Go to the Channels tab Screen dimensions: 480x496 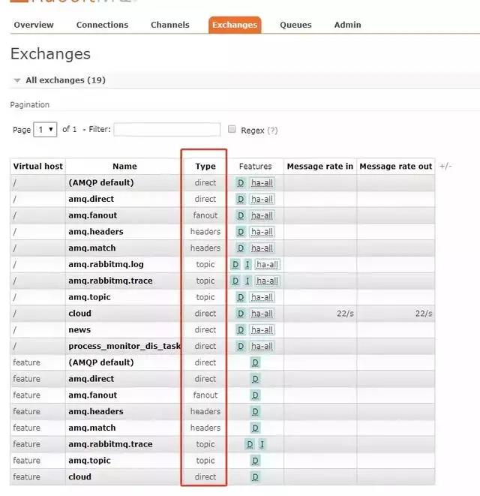(170, 25)
